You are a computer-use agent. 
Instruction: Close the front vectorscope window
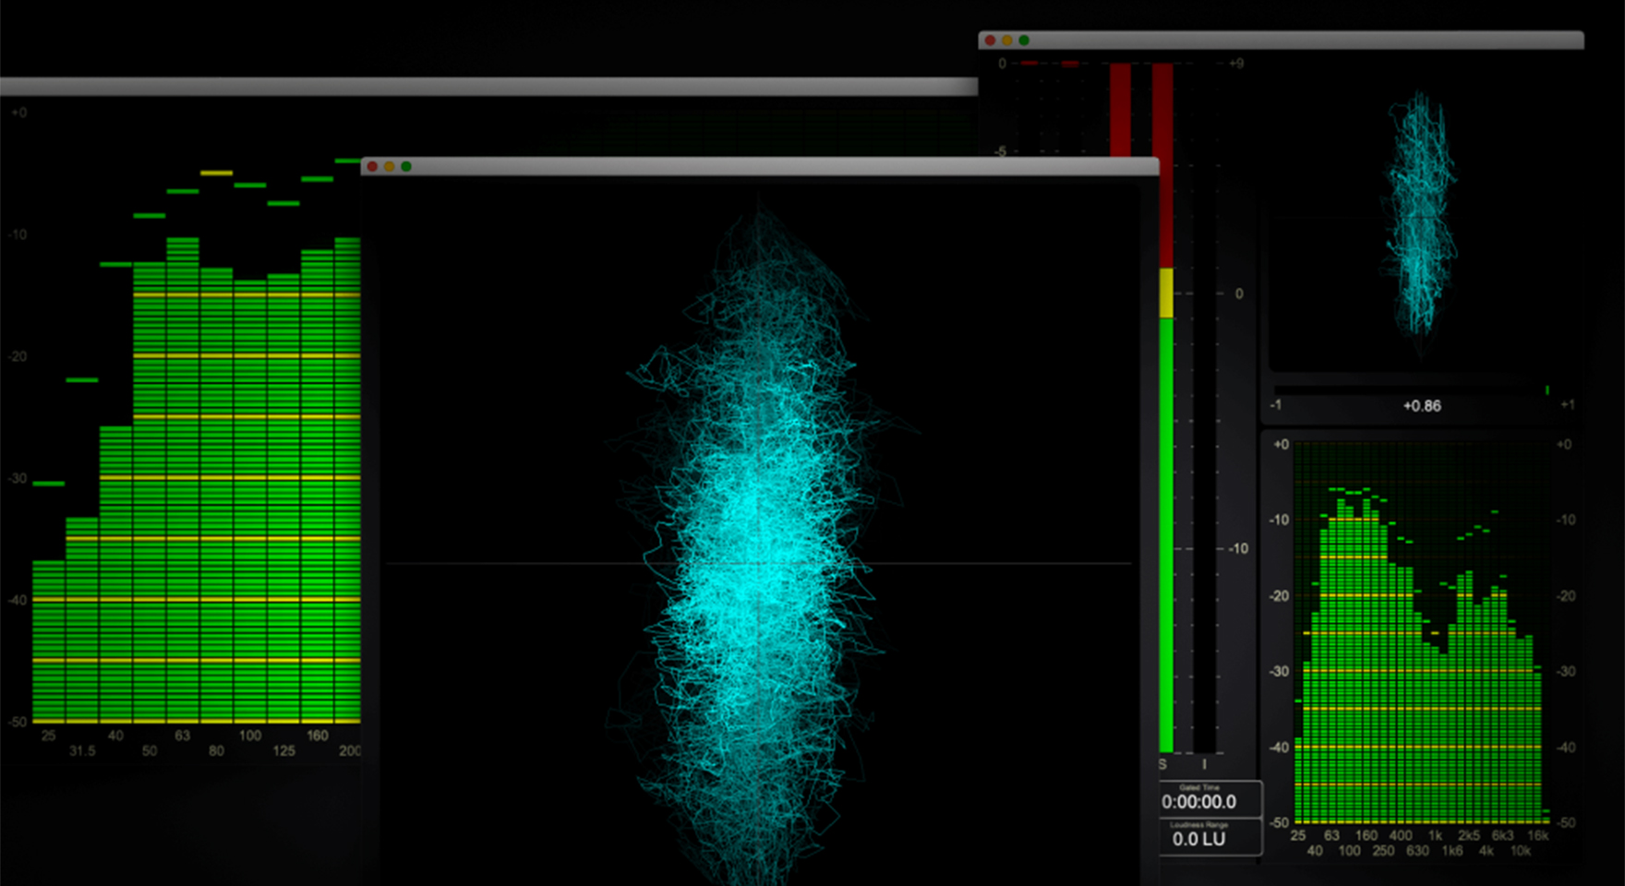pyautogui.click(x=372, y=167)
